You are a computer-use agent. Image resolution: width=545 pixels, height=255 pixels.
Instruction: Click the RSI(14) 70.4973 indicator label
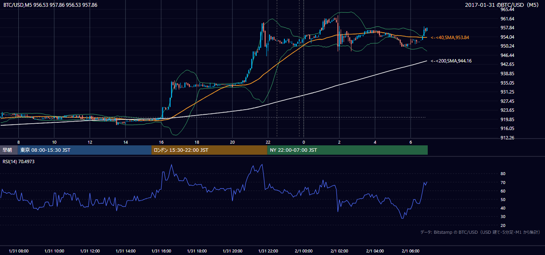[x=19, y=161]
